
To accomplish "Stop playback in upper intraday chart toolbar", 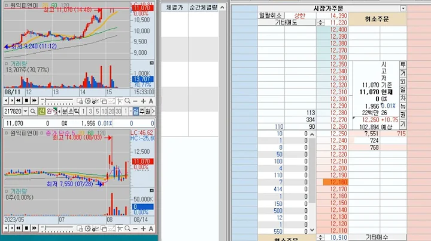I will [26, 101].
